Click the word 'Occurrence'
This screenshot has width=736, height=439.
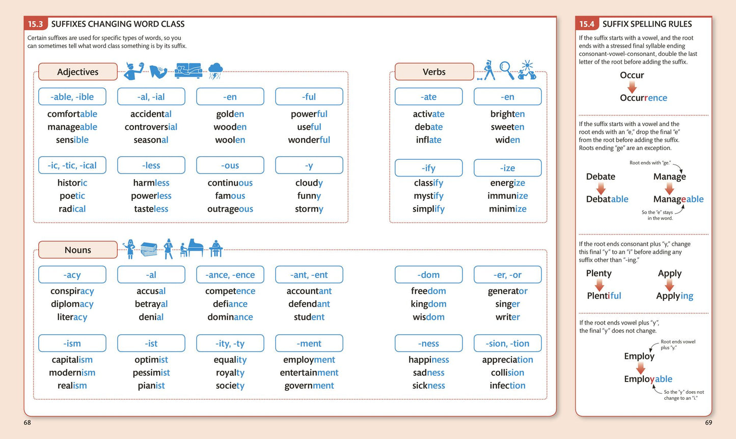pyautogui.click(x=643, y=98)
